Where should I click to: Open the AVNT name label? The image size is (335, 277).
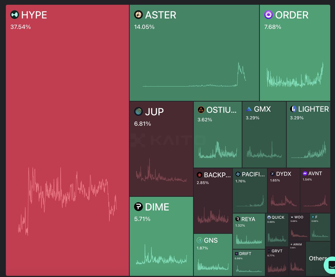coord(315,173)
